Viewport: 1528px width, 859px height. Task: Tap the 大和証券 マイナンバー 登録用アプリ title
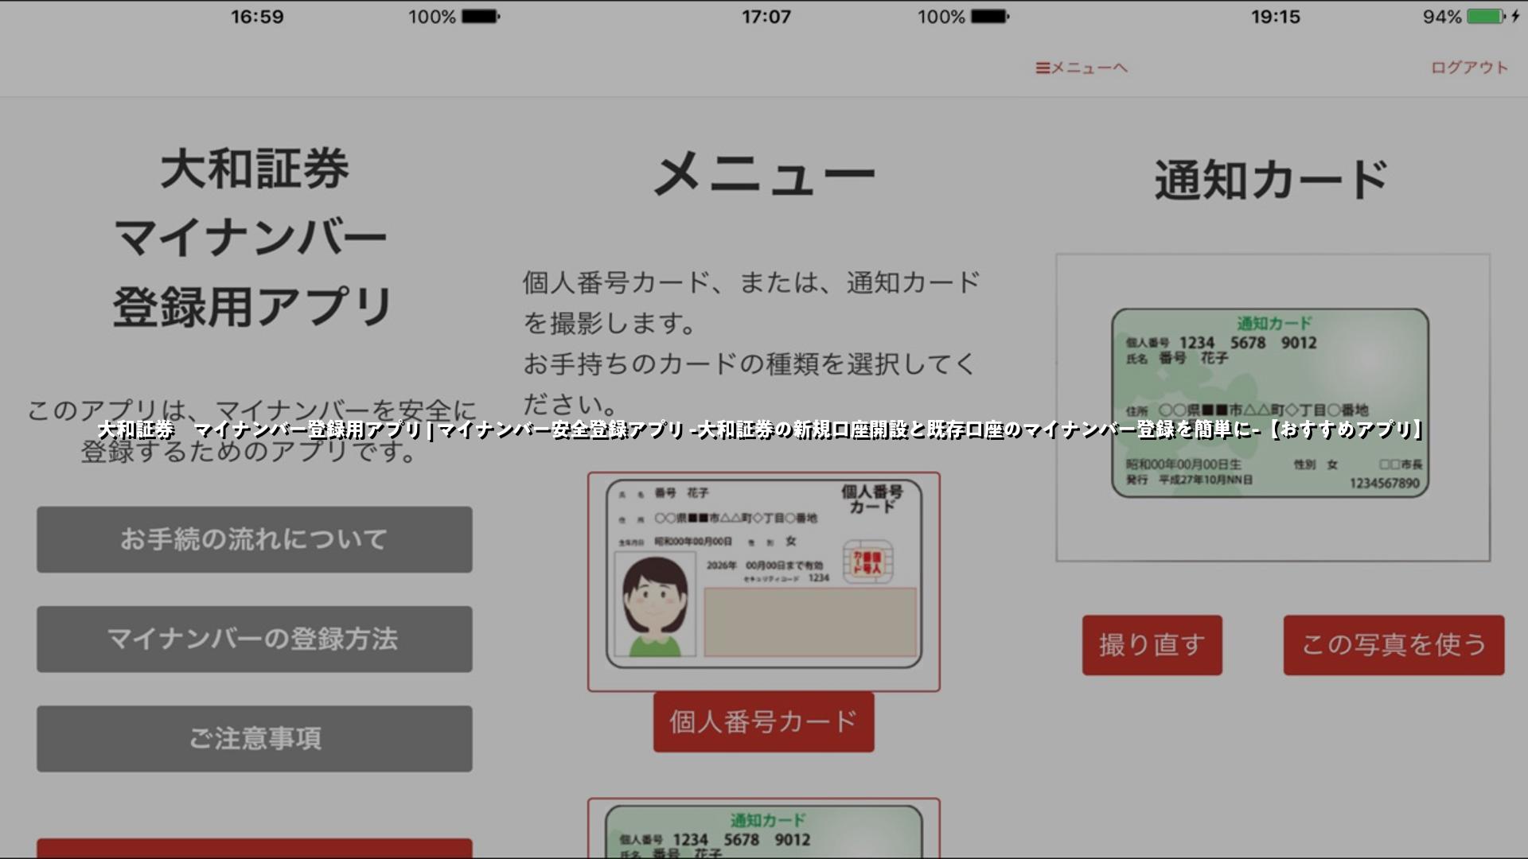253,238
